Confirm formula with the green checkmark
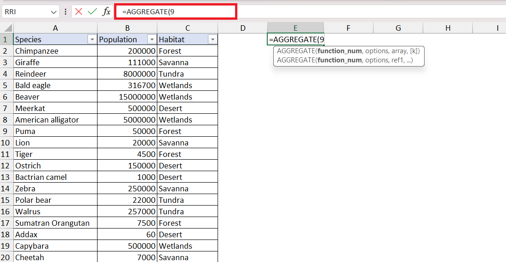The width and height of the screenshot is (506, 262). [x=92, y=11]
